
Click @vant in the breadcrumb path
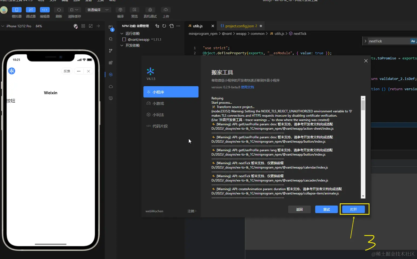pos(227,33)
